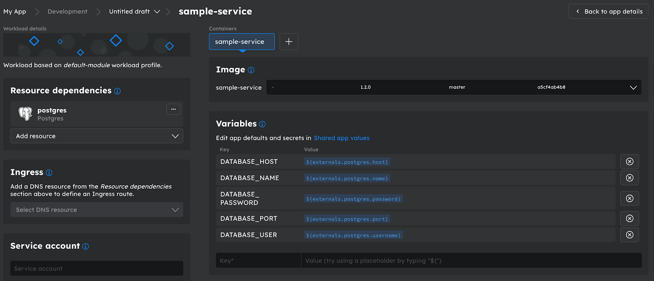Click the info icon next to Resource dependencies
The image size is (654, 281).
[117, 91]
